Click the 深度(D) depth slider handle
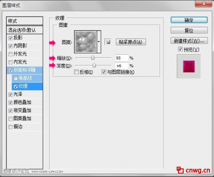 pyautogui.click(x=94, y=65)
